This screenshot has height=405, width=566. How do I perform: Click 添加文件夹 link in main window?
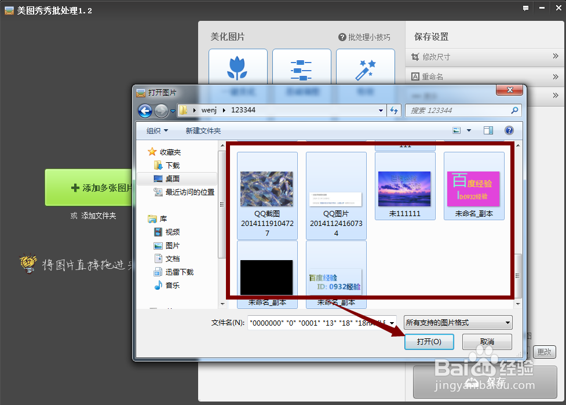pyautogui.click(x=98, y=216)
